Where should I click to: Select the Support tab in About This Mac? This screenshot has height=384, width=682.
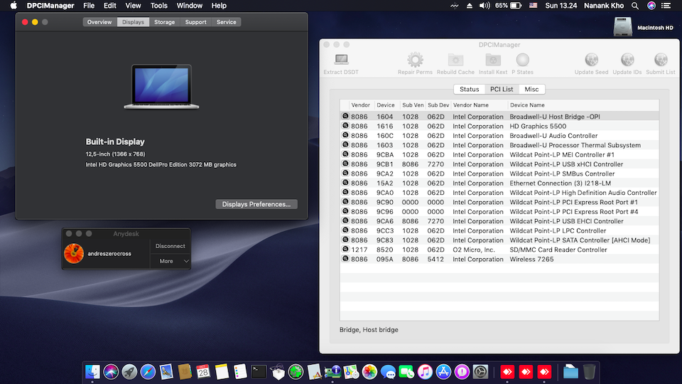(196, 22)
